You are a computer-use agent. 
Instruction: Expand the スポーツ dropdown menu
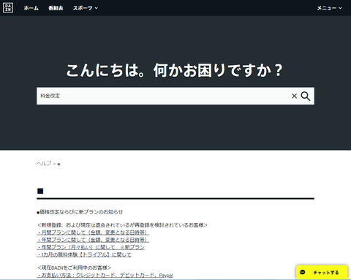(86, 8)
